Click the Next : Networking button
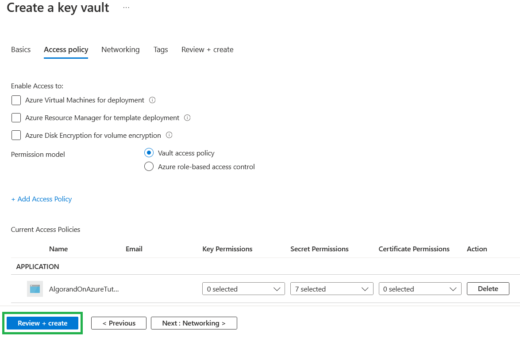The image size is (520, 337). coord(194,323)
